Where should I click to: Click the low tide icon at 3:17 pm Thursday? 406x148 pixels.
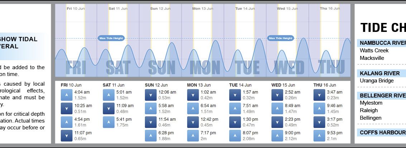tap(319, 122)
